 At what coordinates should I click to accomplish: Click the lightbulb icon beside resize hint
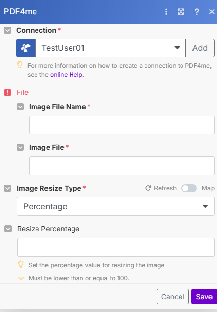(x=21, y=264)
